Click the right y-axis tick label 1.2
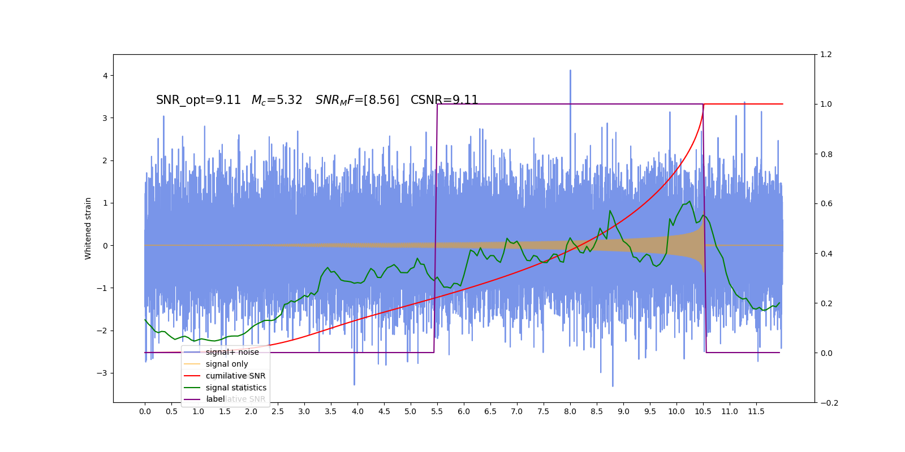This screenshot has height=452, width=905. 826,55
